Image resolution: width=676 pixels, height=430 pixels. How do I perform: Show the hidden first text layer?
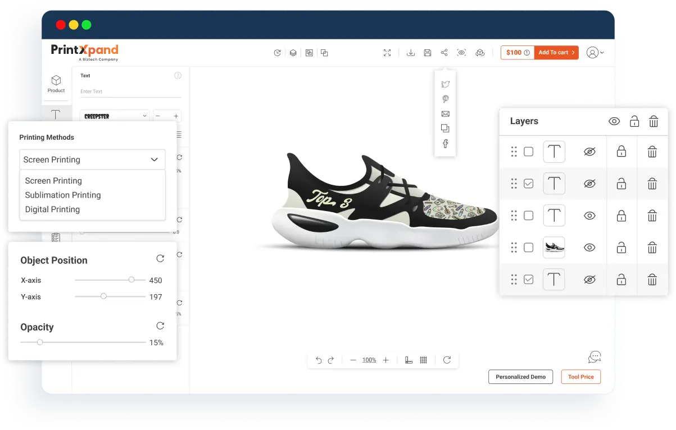coord(589,152)
